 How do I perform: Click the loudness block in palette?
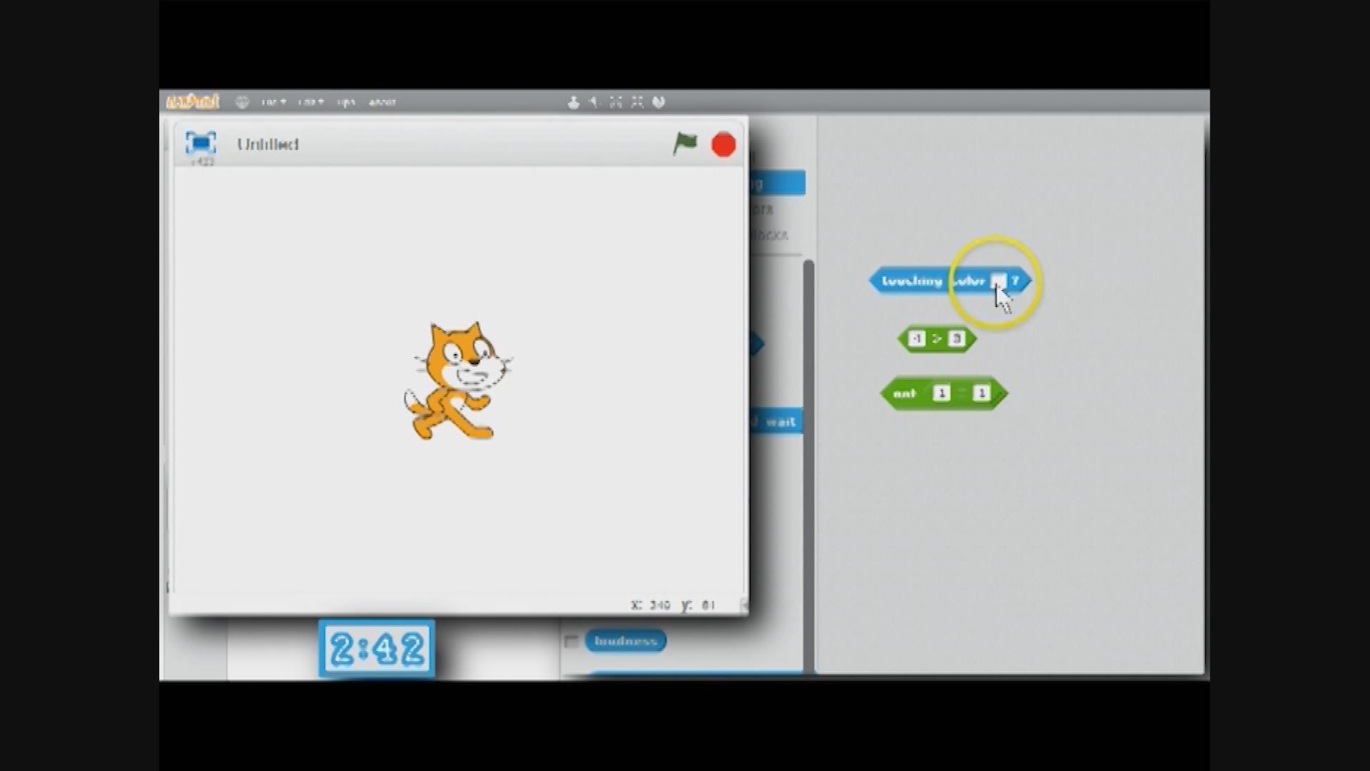click(x=626, y=641)
